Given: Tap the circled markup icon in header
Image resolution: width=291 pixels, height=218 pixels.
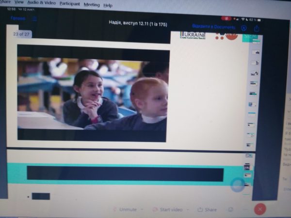Looking at the screenshot, I should 244,28.
